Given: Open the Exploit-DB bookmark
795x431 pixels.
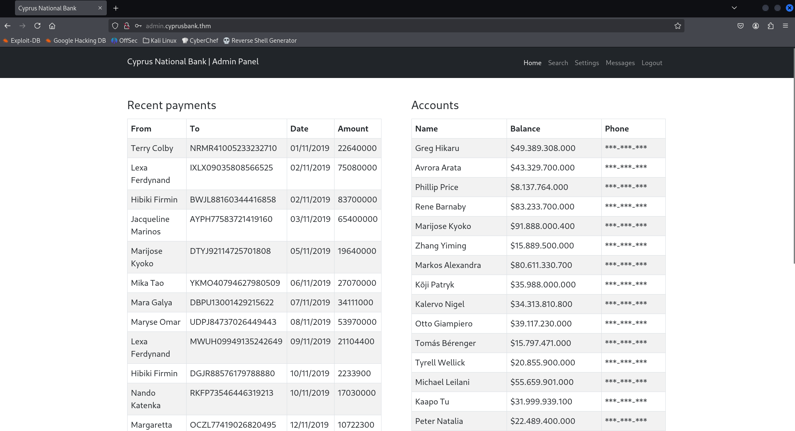Looking at the screenshot, I should [22, 41].
